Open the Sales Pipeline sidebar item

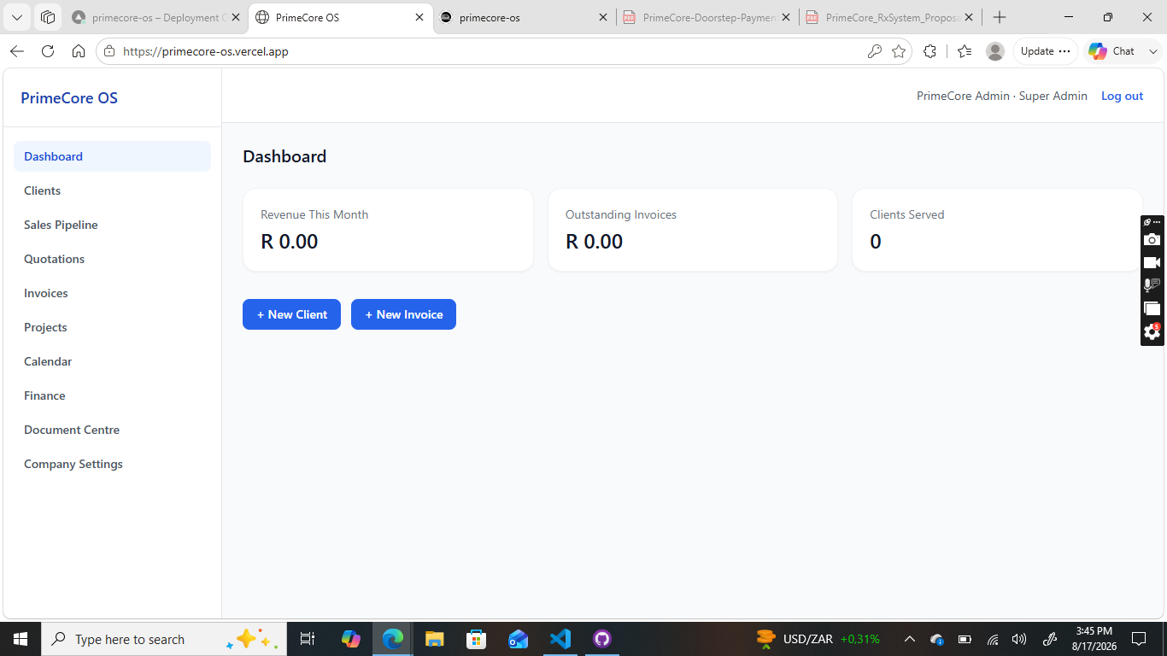112,225
